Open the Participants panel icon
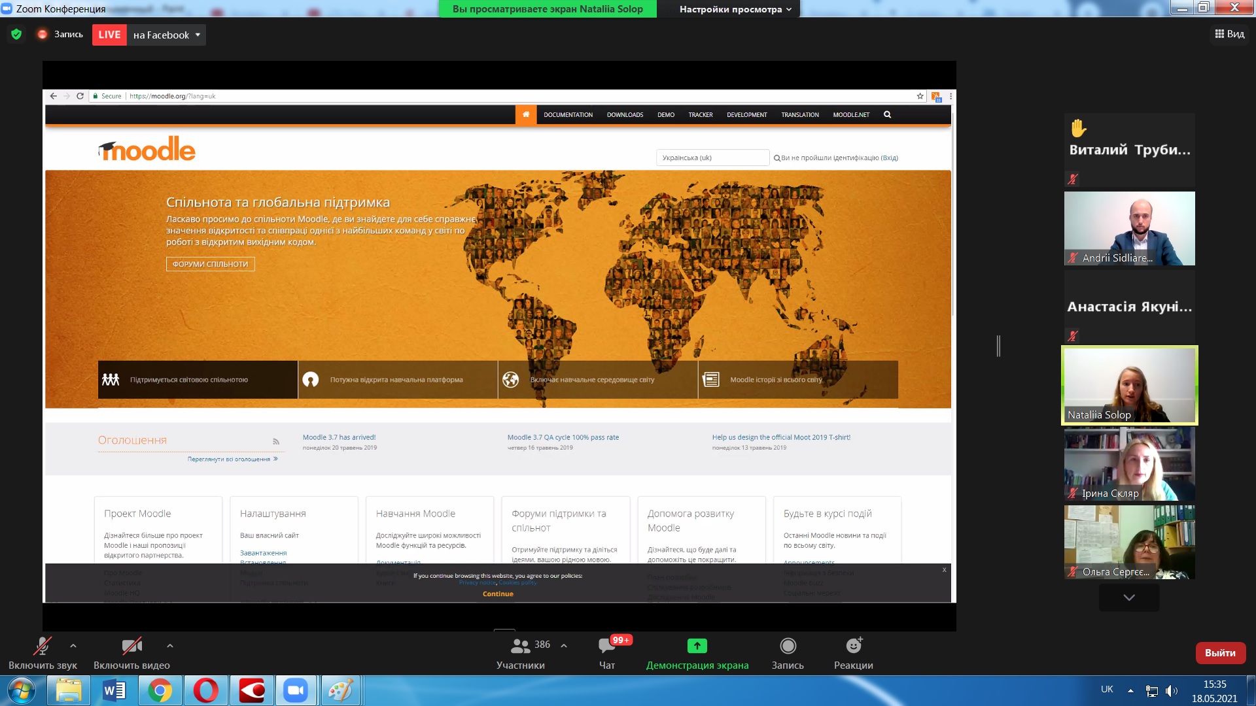This screenshot has width=1256, height=706. pos(520,646)
